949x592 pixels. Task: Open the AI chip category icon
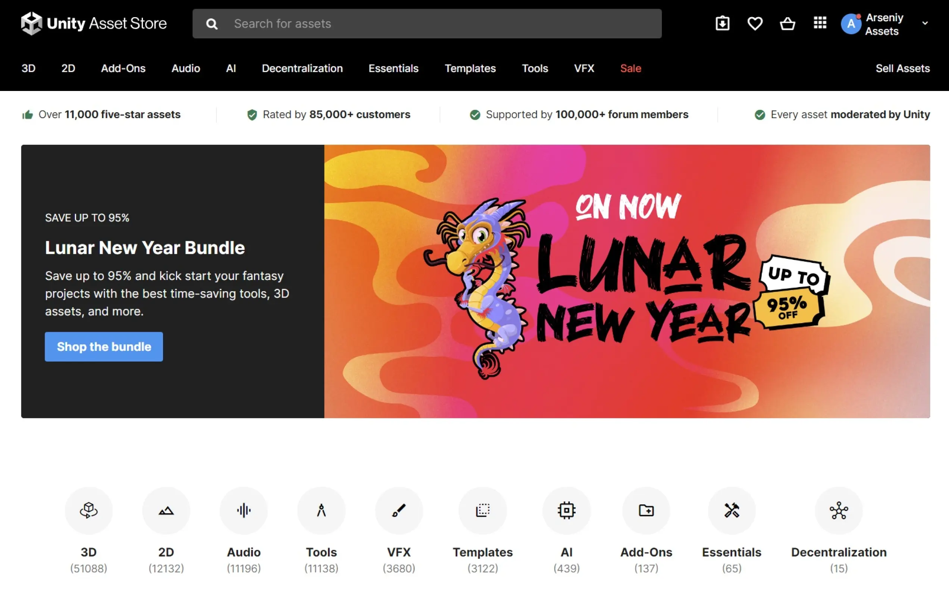click(566, 510)
